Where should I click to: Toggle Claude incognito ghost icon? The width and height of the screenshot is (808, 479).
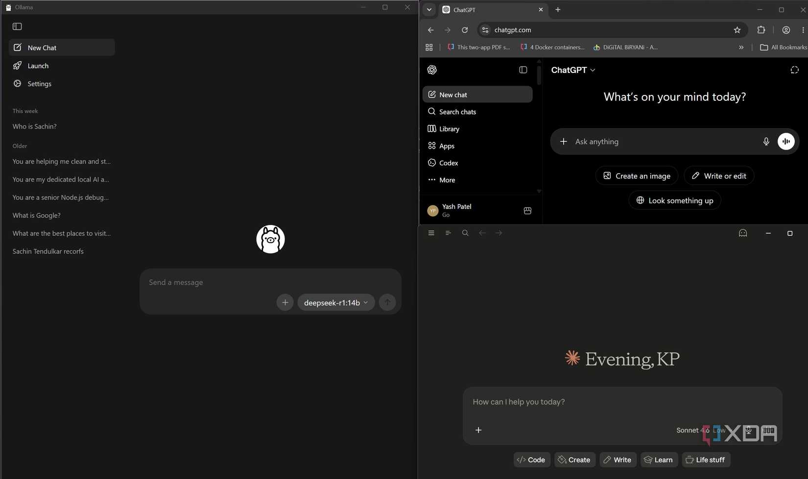click(x=743, y=233)
